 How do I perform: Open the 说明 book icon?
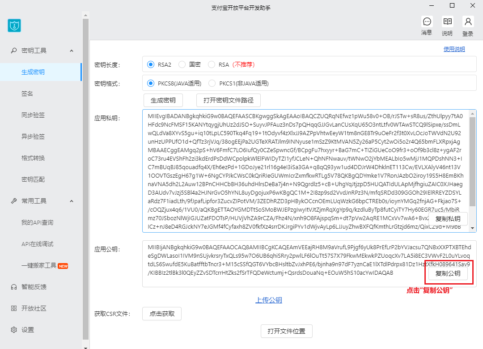pyautogui.click(x=447, y=21)
